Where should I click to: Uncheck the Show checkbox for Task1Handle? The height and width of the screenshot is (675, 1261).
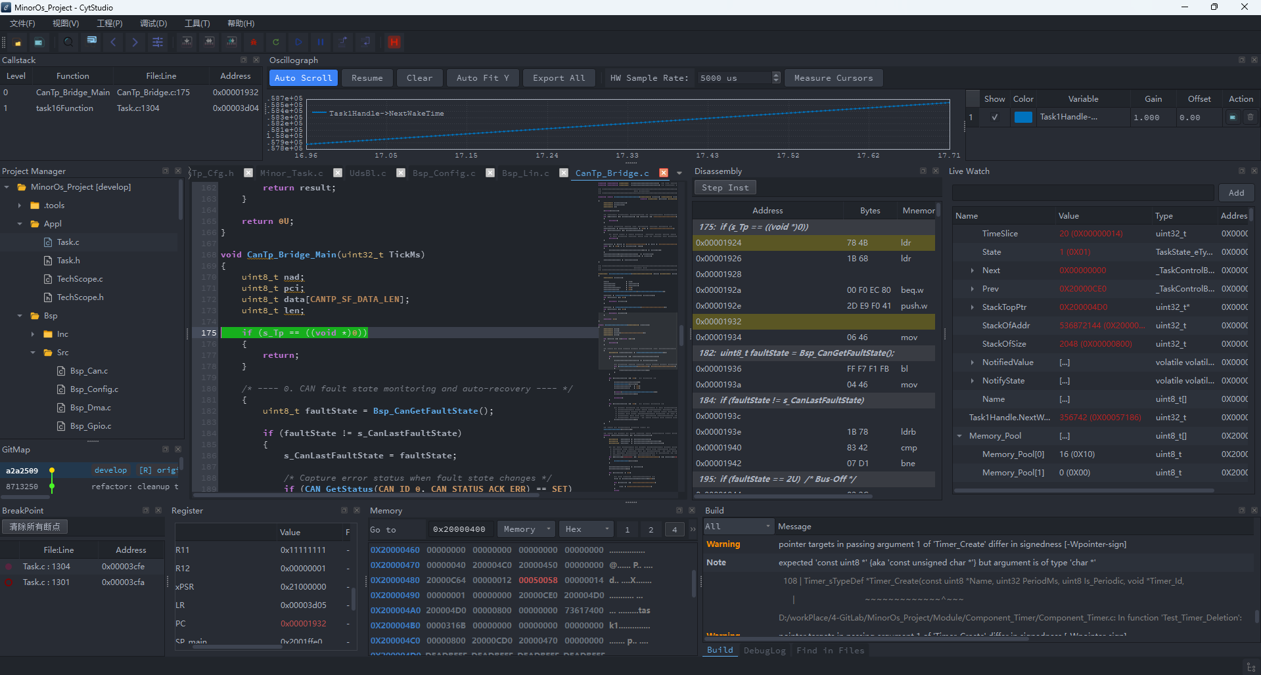pyautogui.click(x=995, y=118)
